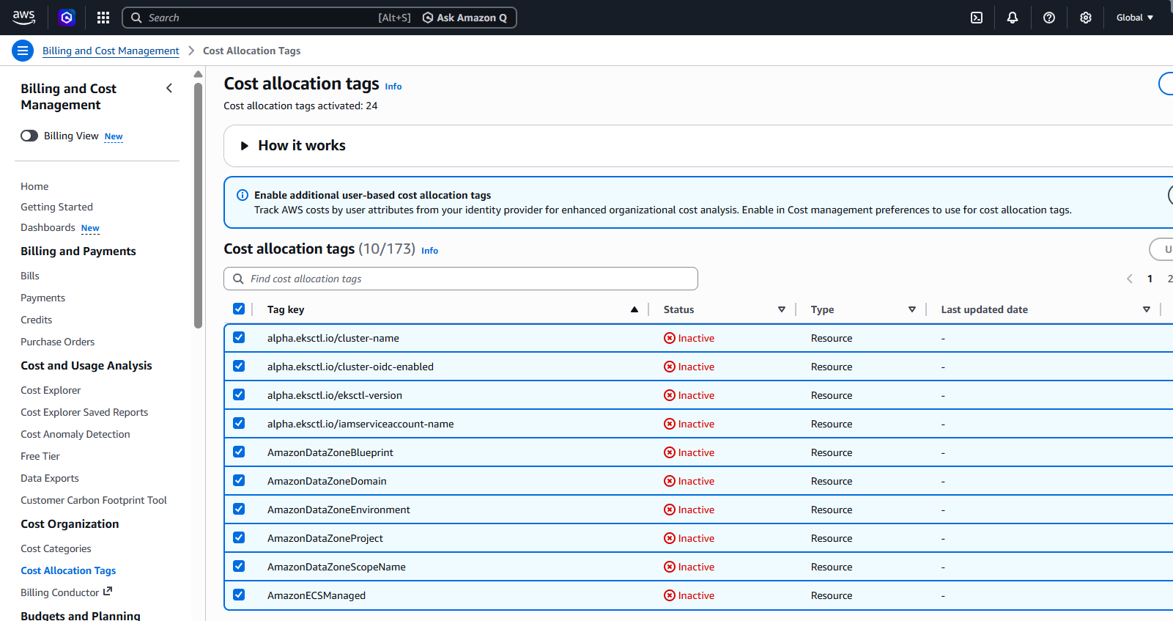This screenshot has width=1173, height=621.
Task: Toggle the hamburger navigation menu
Action: click(x=23, y=51)
